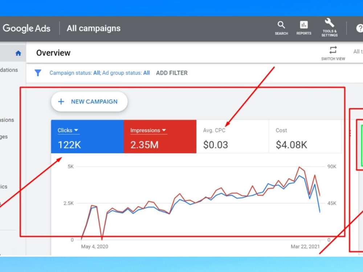Open the Clicks metric dropdown

(x=68, y=131)
